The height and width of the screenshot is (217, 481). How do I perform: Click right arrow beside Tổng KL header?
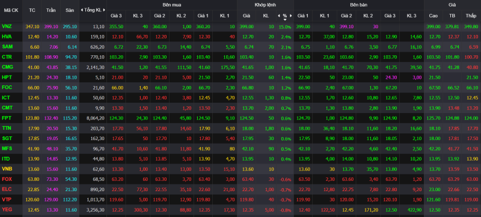pos(105,10)
